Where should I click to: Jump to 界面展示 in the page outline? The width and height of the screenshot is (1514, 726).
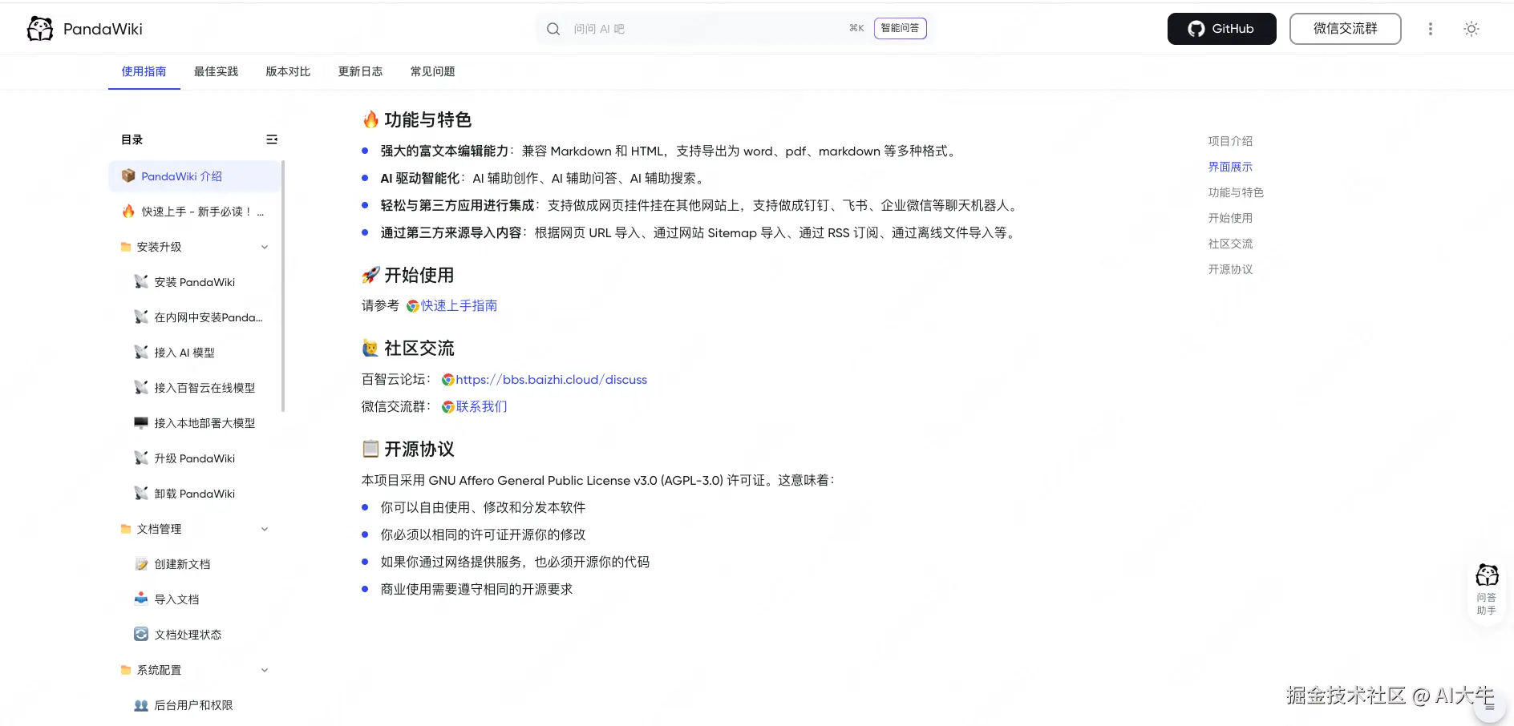(1230, 167)
